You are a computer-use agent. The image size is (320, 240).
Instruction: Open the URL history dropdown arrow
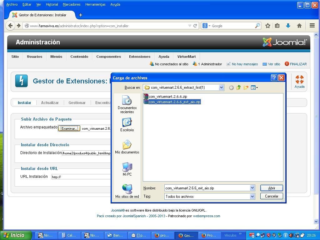[190, 26]
